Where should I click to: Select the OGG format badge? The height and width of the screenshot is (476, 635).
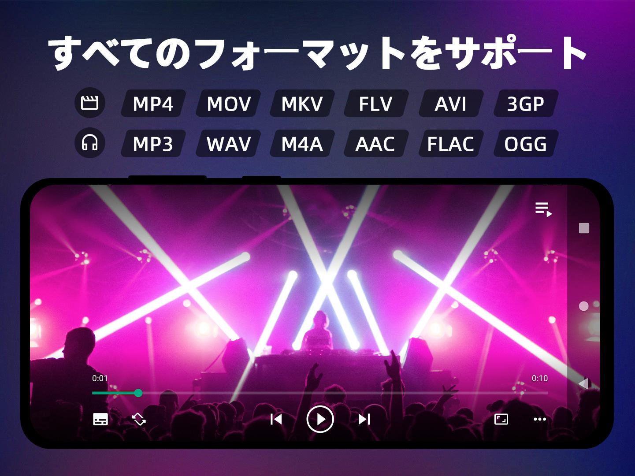[526, 143]
